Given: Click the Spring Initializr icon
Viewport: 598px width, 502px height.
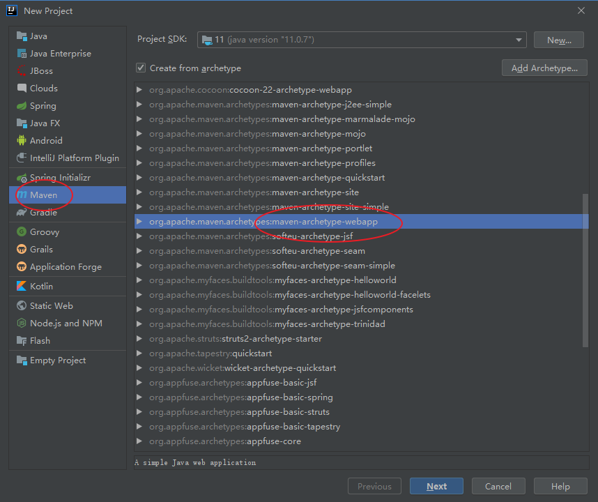Looking at the screenshot, I should click(22, 178).
